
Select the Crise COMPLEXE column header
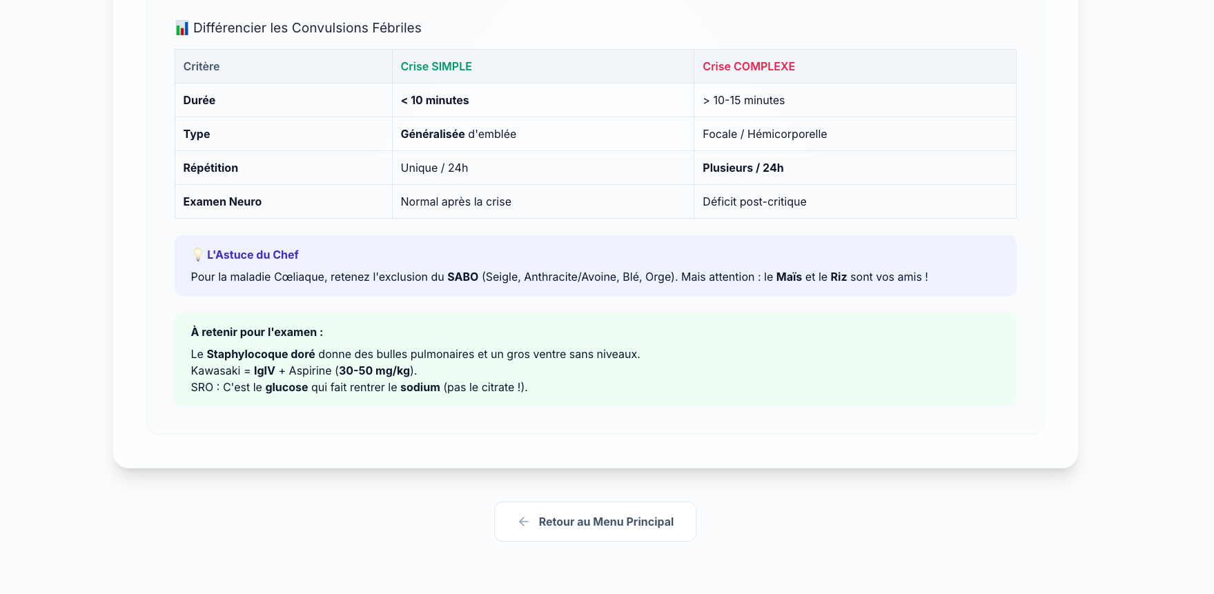pyautogui.click(x=749, y=66)
